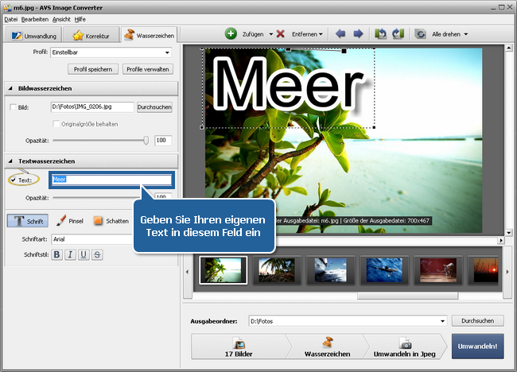Toggle italic font style I
Screen dimensions: 517x372
(x=70, y=254)
